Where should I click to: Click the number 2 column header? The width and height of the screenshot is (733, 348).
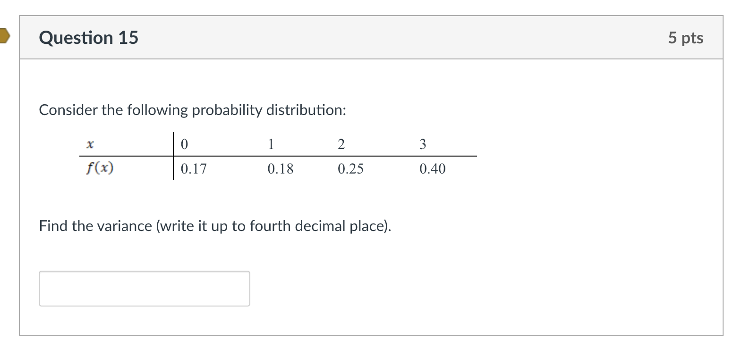click(341, 144)
